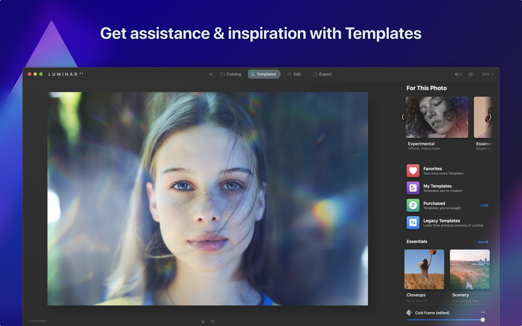Select the Experimental template collection thumbnail
Screen dimensions: 522x326
437,117
